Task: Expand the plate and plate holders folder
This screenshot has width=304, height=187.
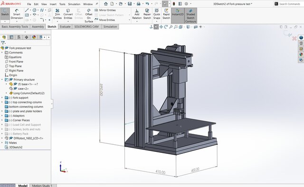Action: click(2, 111)
